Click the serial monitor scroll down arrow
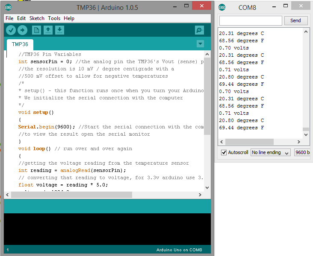 click(306, 135)
